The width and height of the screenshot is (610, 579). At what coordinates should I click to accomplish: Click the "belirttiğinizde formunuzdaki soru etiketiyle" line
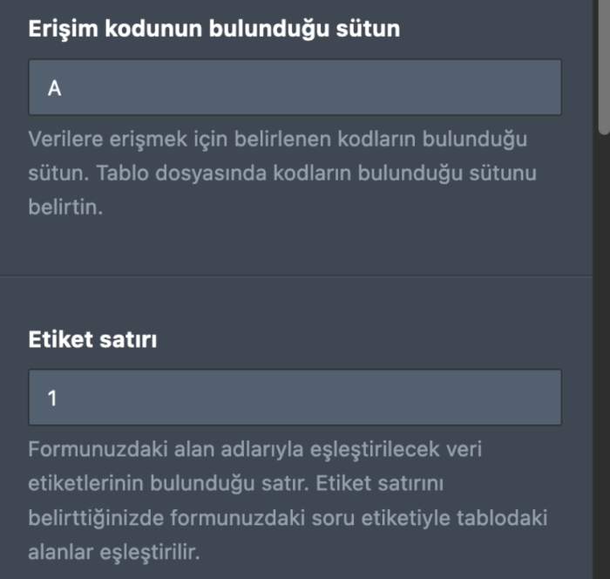288,519
